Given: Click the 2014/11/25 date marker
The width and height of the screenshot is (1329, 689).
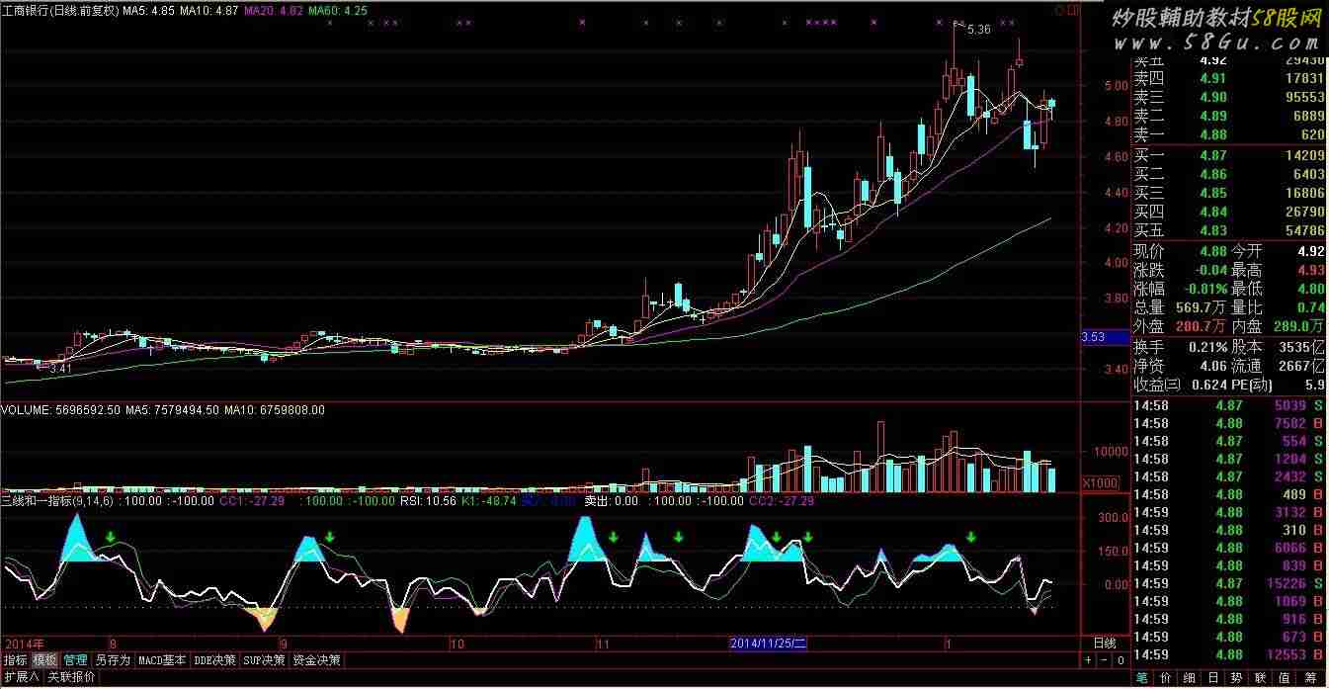Looking at the screenshot, I should click(768, 643).
